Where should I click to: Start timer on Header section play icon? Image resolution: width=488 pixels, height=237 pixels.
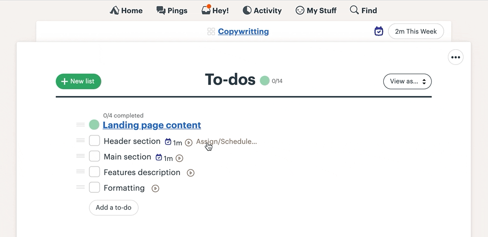(189, 143)
